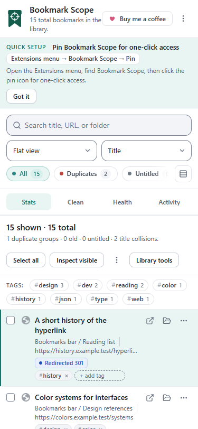Open three-dot menu beside Inspect visible
Image resolution: width=198 pixels, height=429 pixels.
pos(117,260)
